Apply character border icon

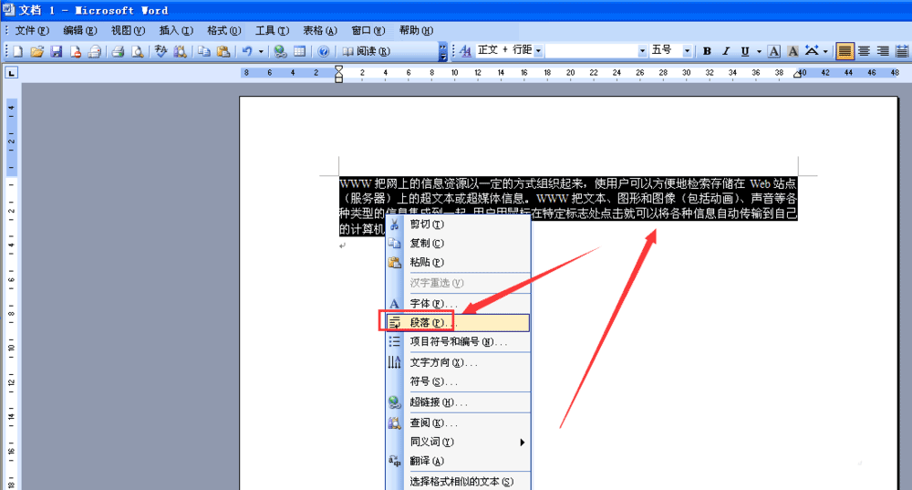pos(773,51)
